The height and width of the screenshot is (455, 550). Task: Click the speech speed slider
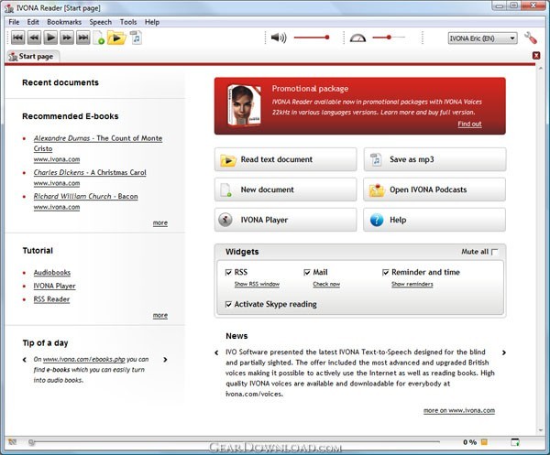[x=389, y=38]
